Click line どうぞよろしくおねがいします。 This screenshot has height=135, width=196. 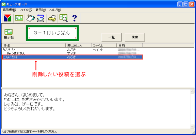(29, 109)
